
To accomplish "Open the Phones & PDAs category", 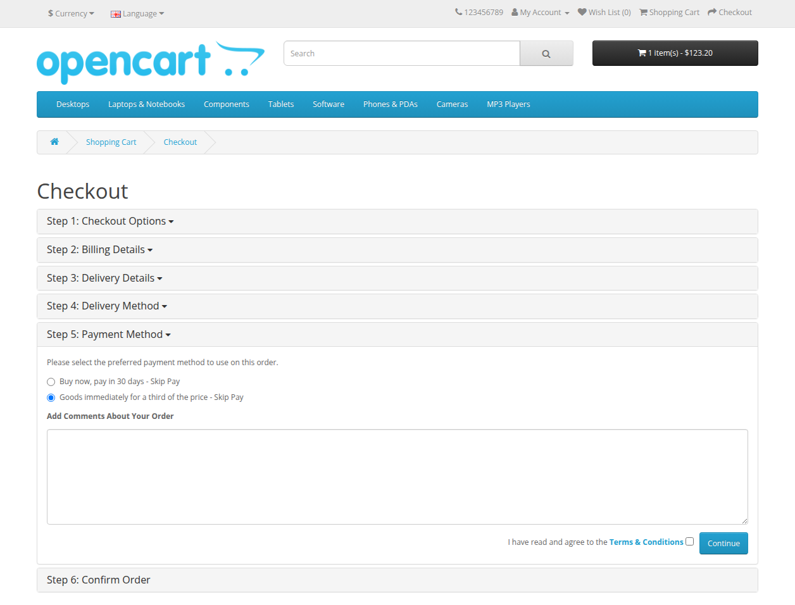I will (390, 104).
